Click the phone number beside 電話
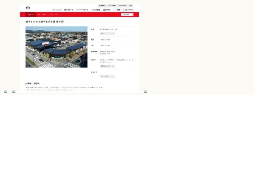Image resolution: width=254 pixels, height=190 pixels. [x=105, y=40]
